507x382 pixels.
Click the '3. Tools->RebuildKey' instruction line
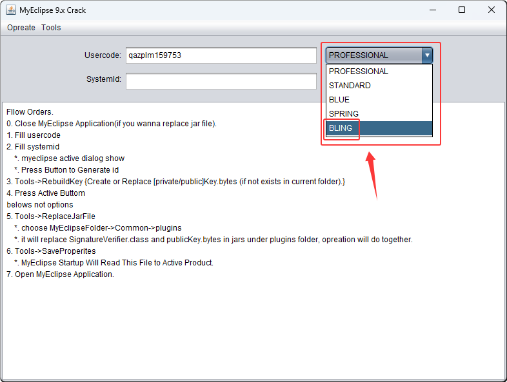coord(176,182)
